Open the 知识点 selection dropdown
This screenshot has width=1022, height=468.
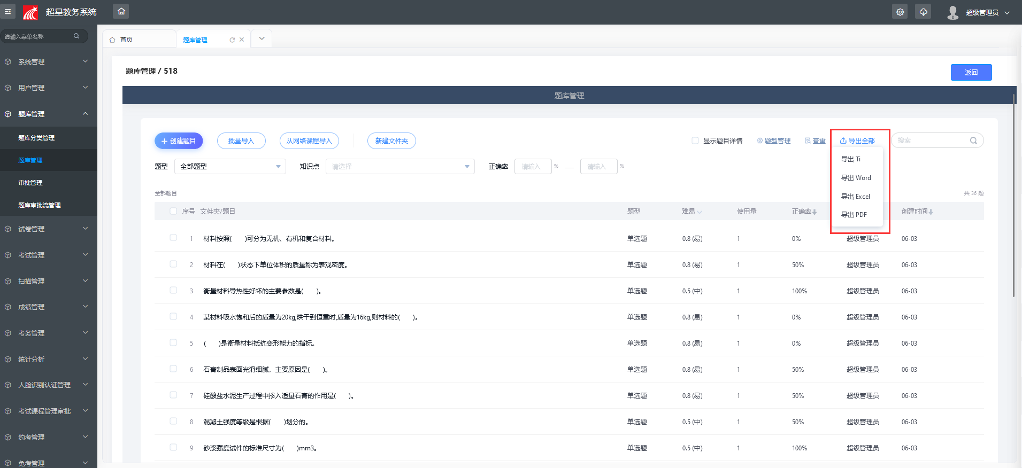399,167
